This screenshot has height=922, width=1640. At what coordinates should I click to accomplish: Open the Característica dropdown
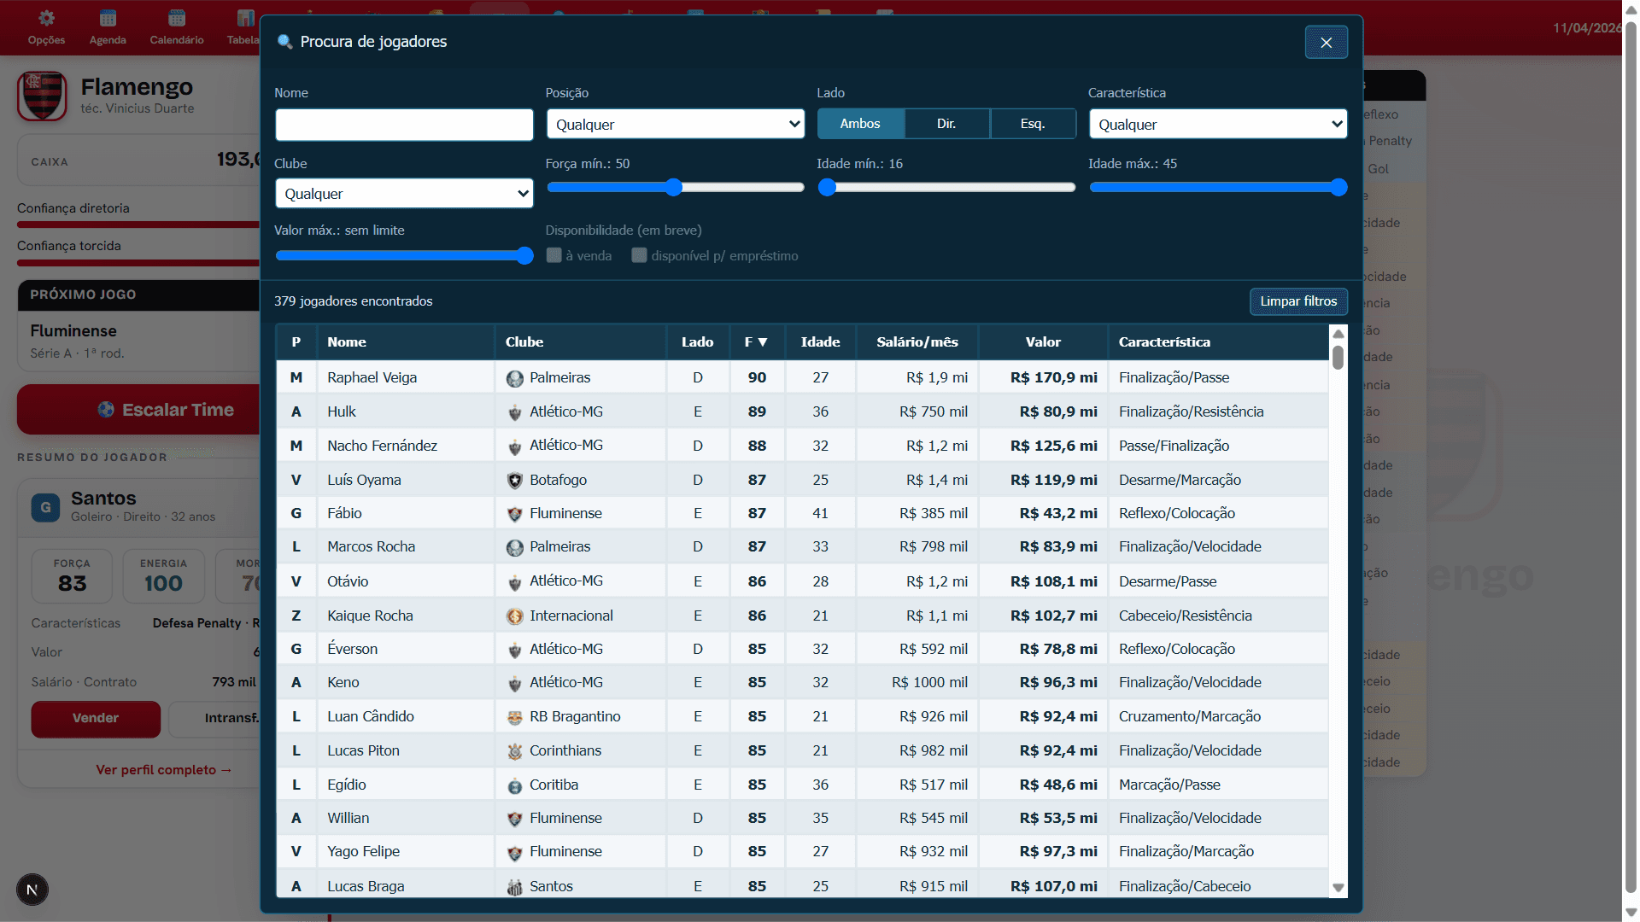[x=1218, y=124]
